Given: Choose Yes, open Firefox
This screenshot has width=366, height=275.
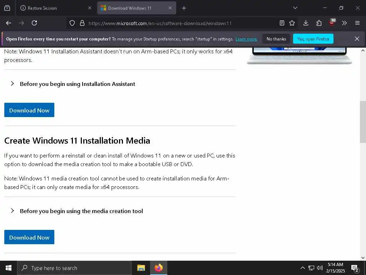Looking at the screenshot, I should click(x=313, y=39).
